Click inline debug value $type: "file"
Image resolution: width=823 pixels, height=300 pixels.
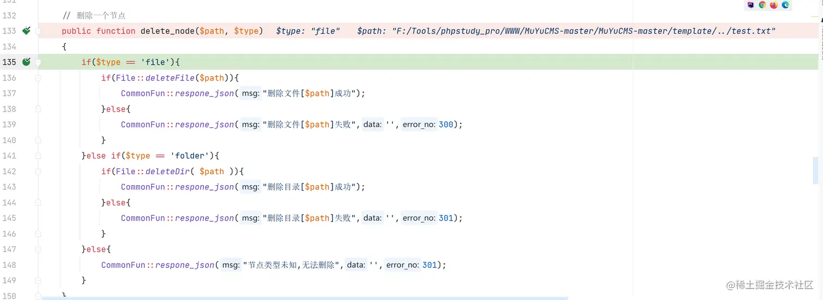pyautogui.click(x=308, y=31)
